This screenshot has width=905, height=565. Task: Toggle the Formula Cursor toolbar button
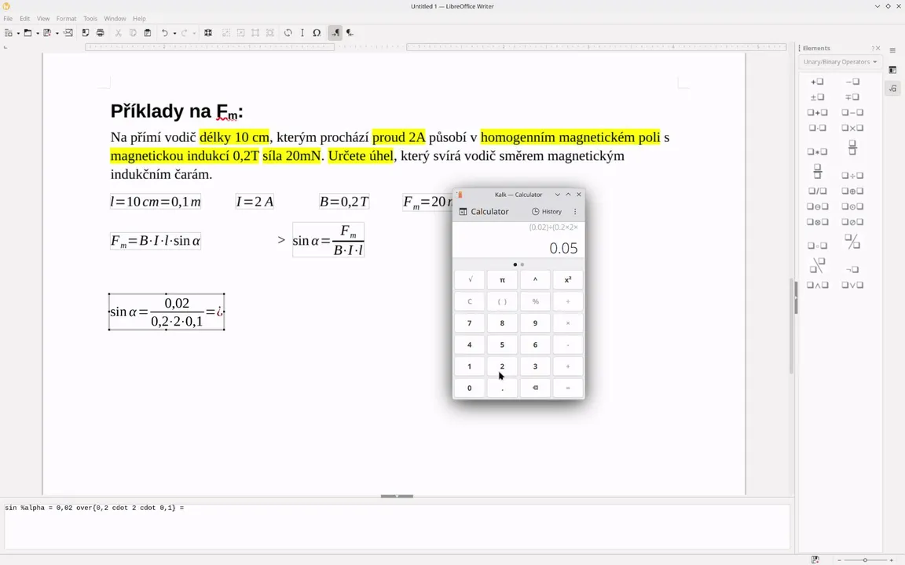tap(302, 33)
